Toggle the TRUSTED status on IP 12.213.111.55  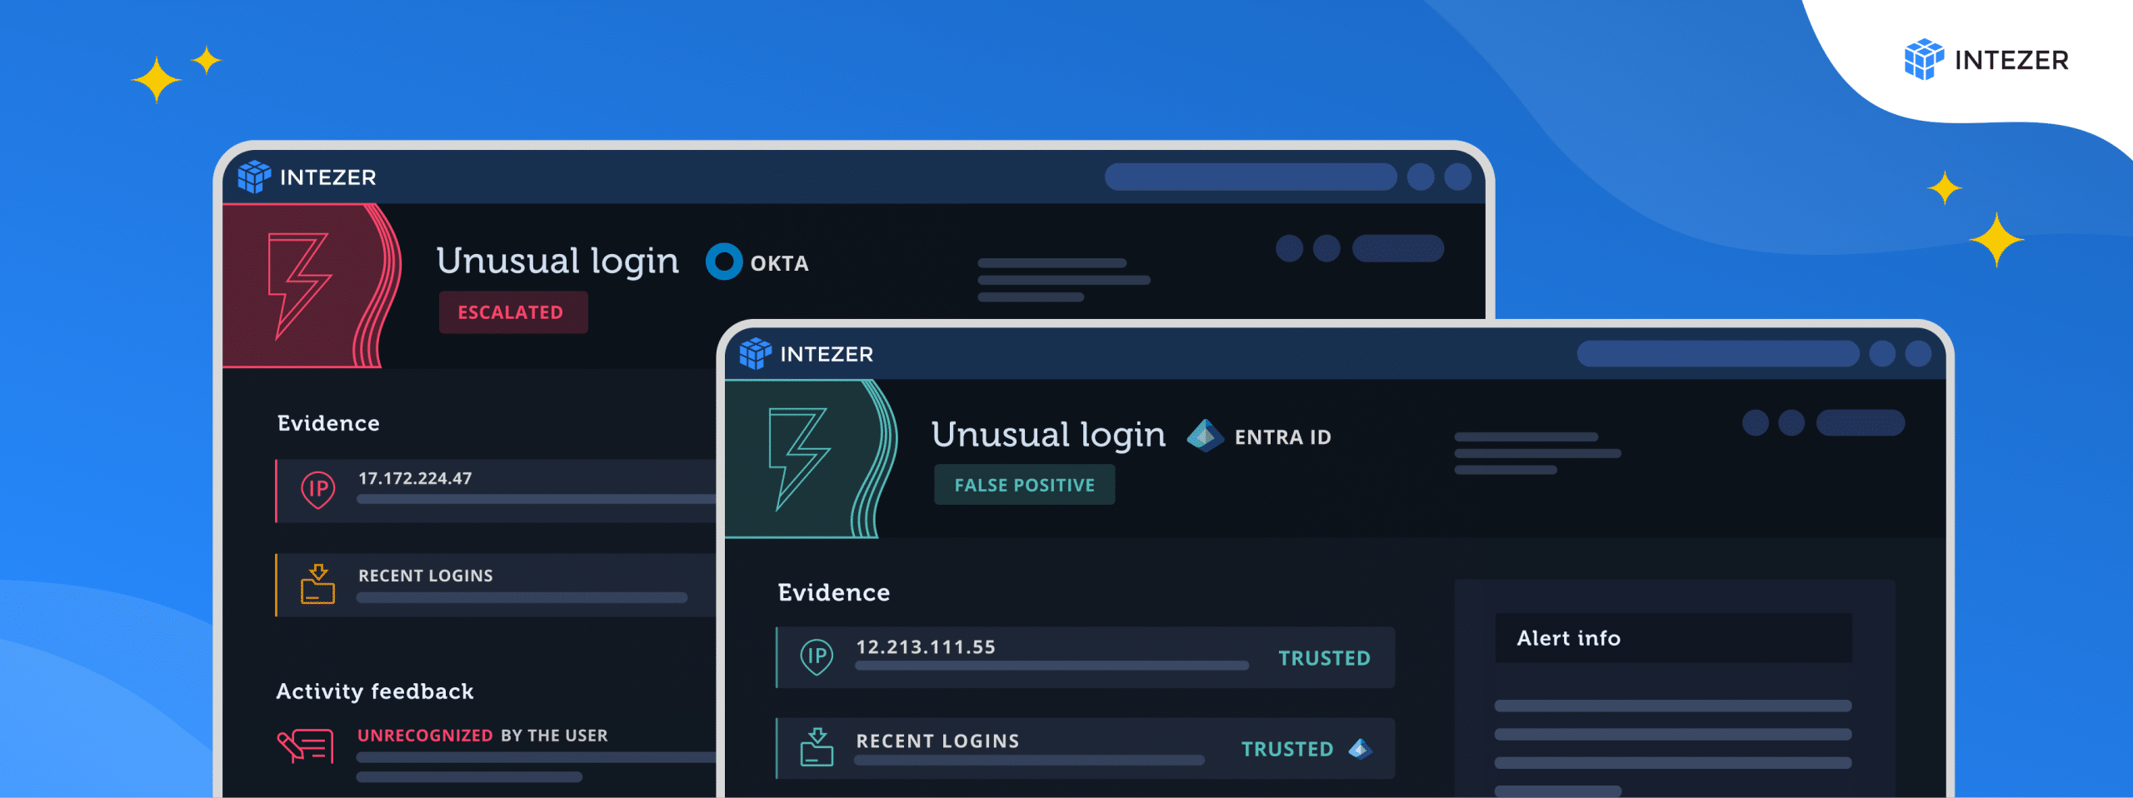(1324, 657)
